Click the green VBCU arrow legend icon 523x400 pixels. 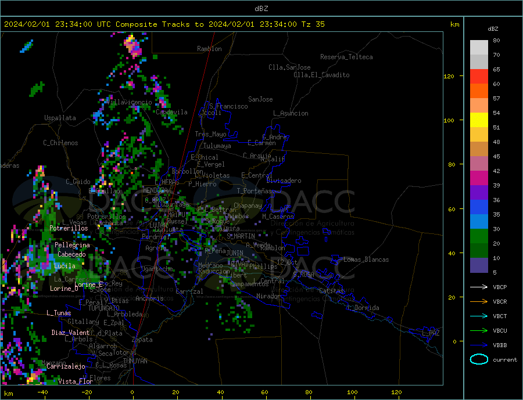click(479, 331)
